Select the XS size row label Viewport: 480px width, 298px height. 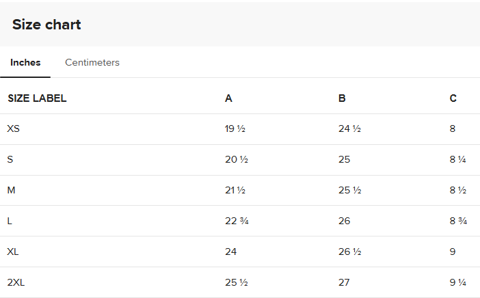(x=13, y=128)
